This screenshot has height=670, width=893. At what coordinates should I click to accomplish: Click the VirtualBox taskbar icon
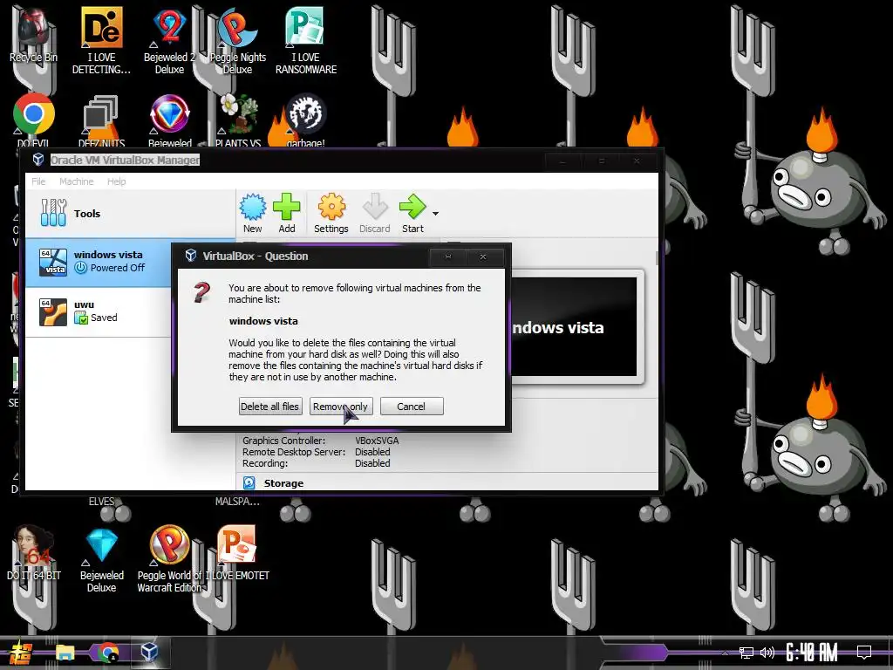pyautogui.click(x=149, y=653)
